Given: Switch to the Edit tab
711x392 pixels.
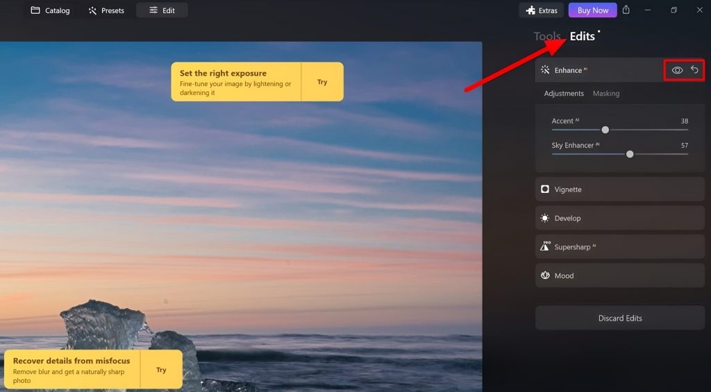Looking at the screenshot, I should click(162, 10).
